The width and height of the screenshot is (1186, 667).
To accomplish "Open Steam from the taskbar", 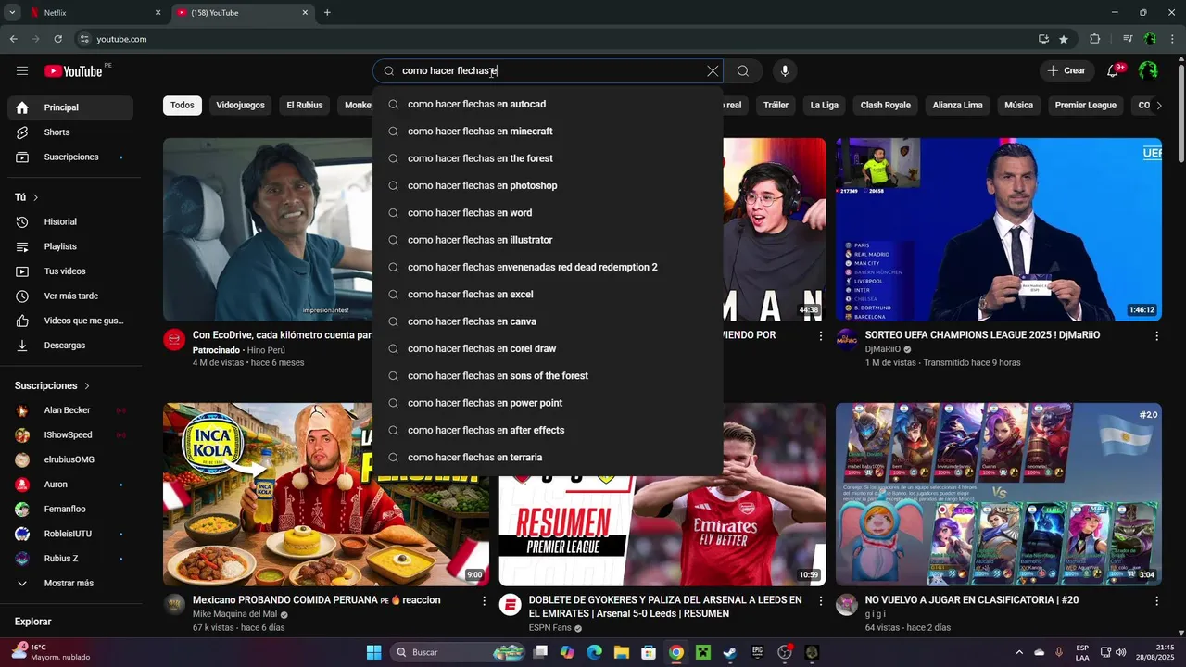I will (730, 652).
